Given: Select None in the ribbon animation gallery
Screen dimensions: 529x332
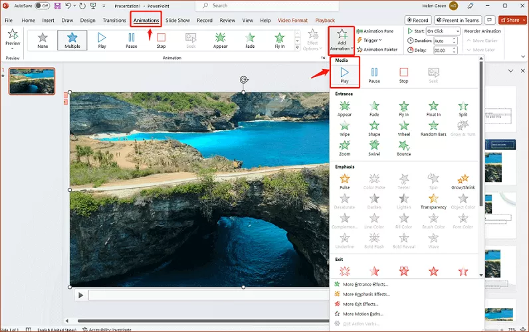Looking at the screenshot, I should click(43, 40).
